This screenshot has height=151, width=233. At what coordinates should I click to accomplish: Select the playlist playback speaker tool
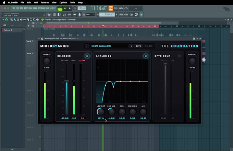coord(38,19)
